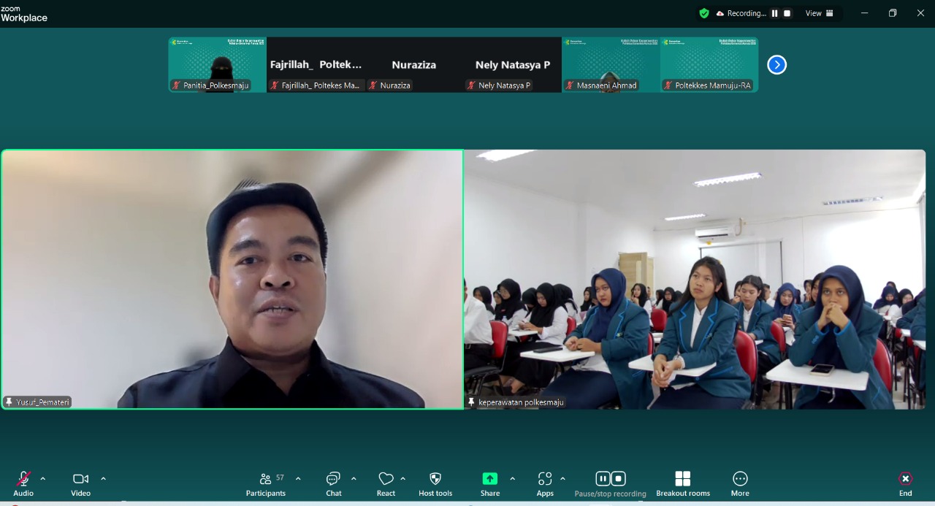This screenshot has width=935, height=506.
Task: Select the Masnaeni Ahmad participant thumbnail
Action: tap(611, 64)
